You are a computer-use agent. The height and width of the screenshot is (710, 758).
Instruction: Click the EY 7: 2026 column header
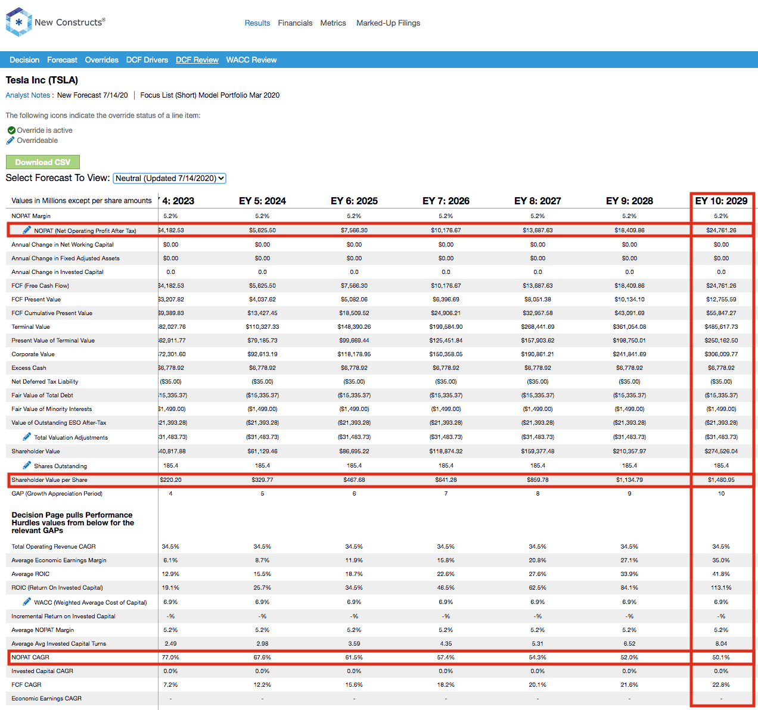pyautogui.click(x=446, y=201)
